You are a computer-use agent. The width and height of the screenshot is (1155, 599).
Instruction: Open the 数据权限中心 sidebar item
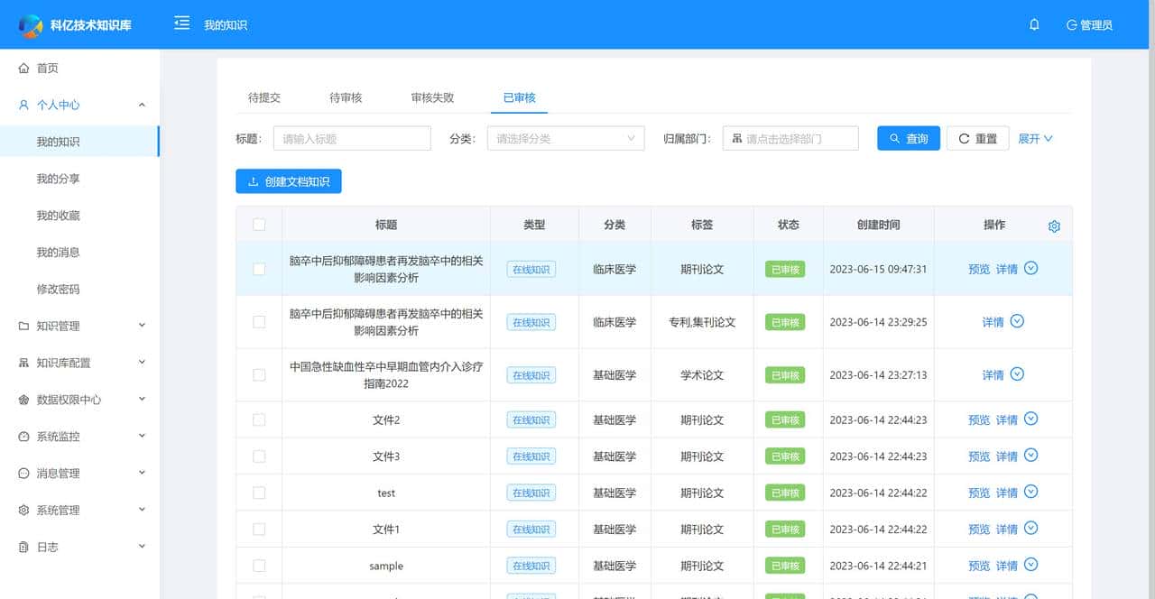(x=68, y=399)
